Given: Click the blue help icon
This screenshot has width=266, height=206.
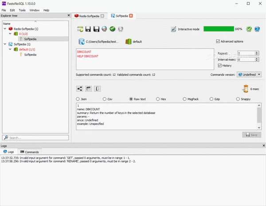Looking at the screenshot, I should tap(257, 29).
